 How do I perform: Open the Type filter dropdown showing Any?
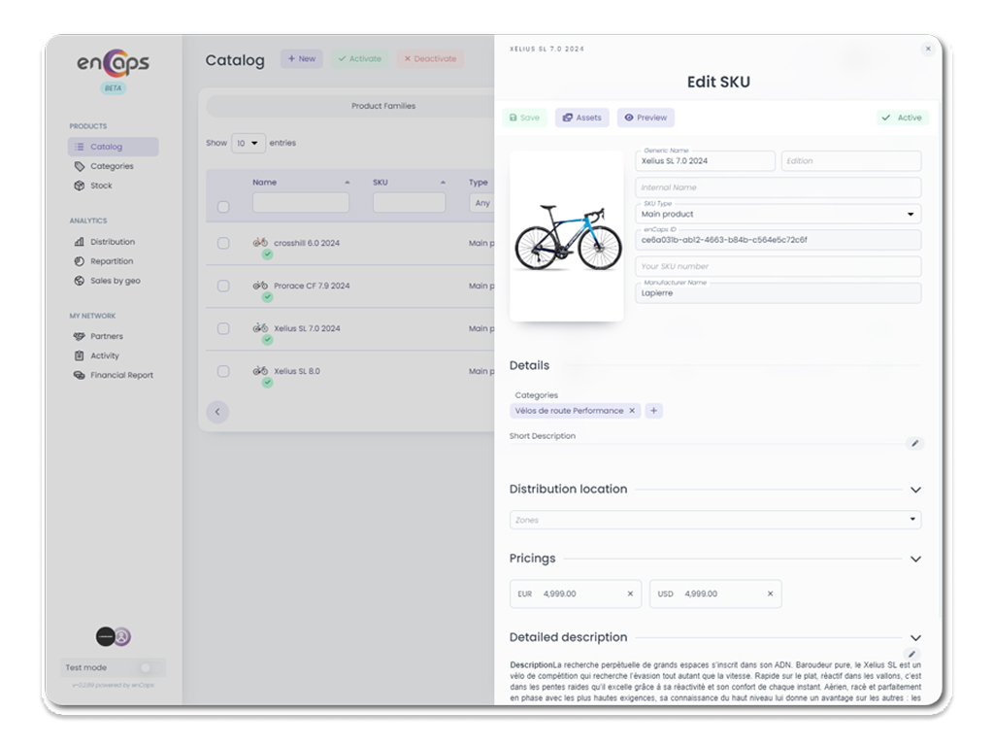pyautogui.click(x=481, y=203)
